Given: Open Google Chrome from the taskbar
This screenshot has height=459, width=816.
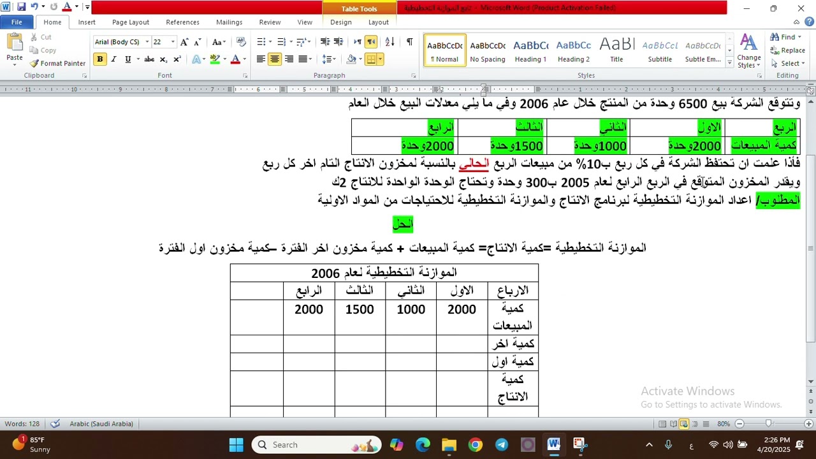Looking at the screenshot, I should 476,444.
